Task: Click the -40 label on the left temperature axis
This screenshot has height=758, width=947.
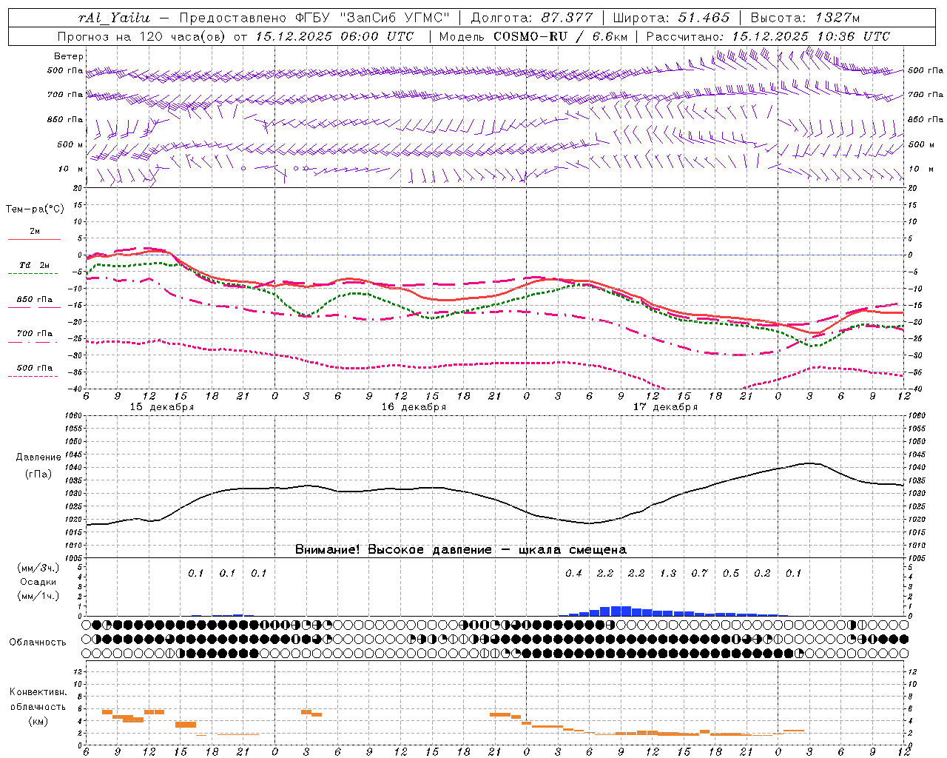Action: [76, 389]
